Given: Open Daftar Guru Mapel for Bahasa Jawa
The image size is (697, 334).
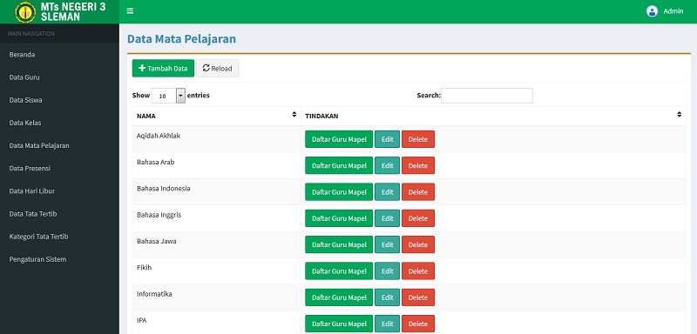Looking at the screenshot, I should pos(339,244).
